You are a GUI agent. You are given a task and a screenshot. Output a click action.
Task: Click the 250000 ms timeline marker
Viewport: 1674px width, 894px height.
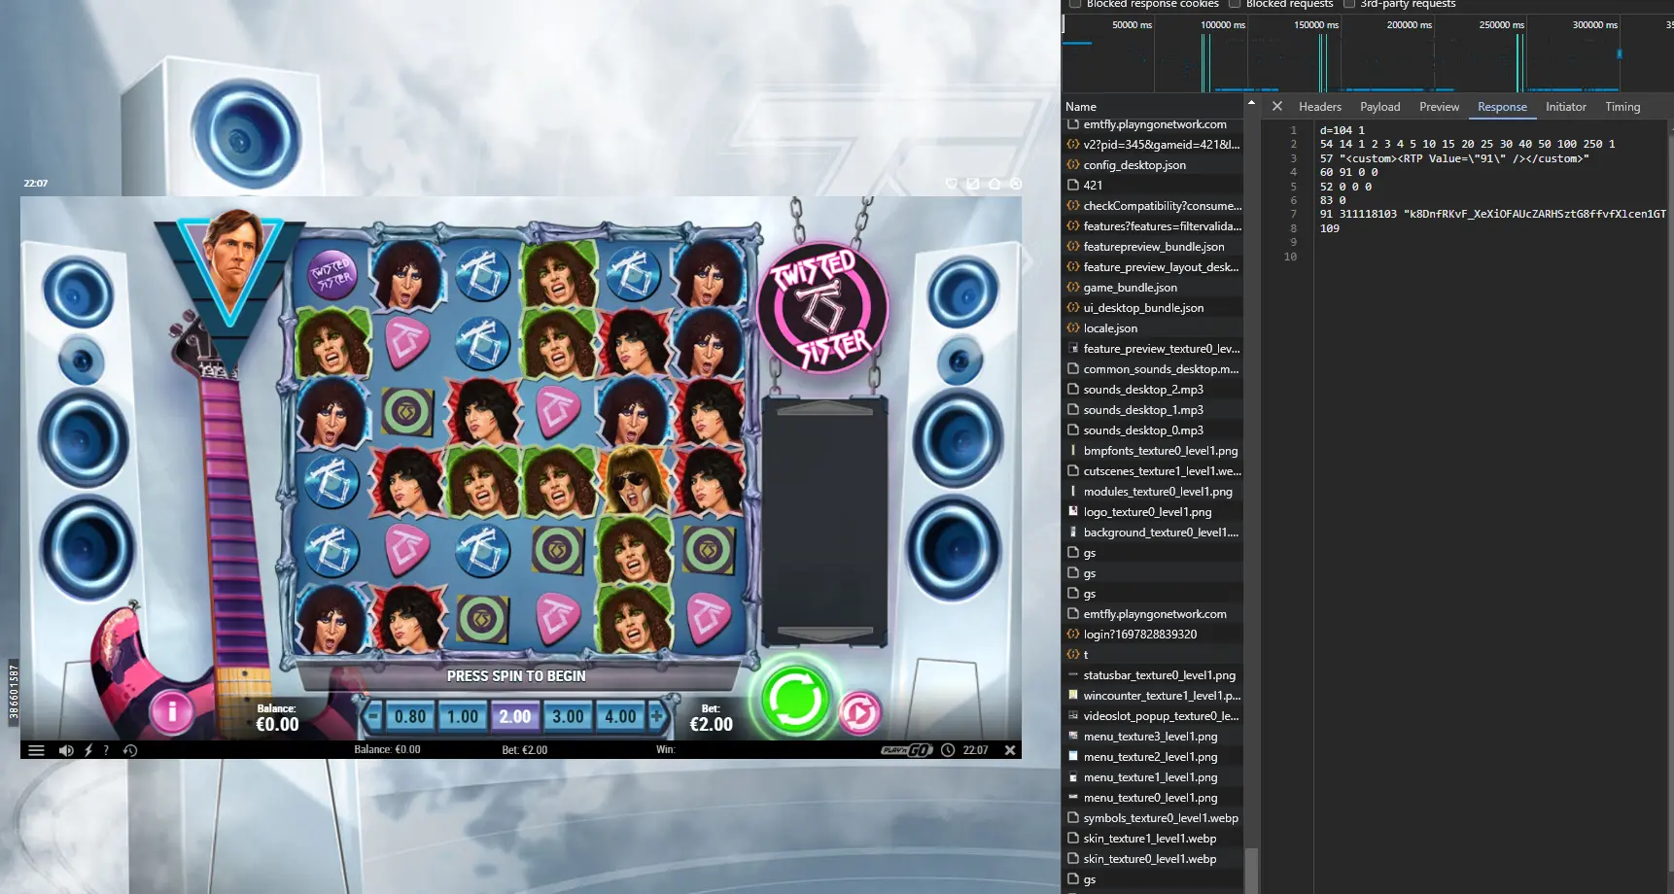(1502, 25)
